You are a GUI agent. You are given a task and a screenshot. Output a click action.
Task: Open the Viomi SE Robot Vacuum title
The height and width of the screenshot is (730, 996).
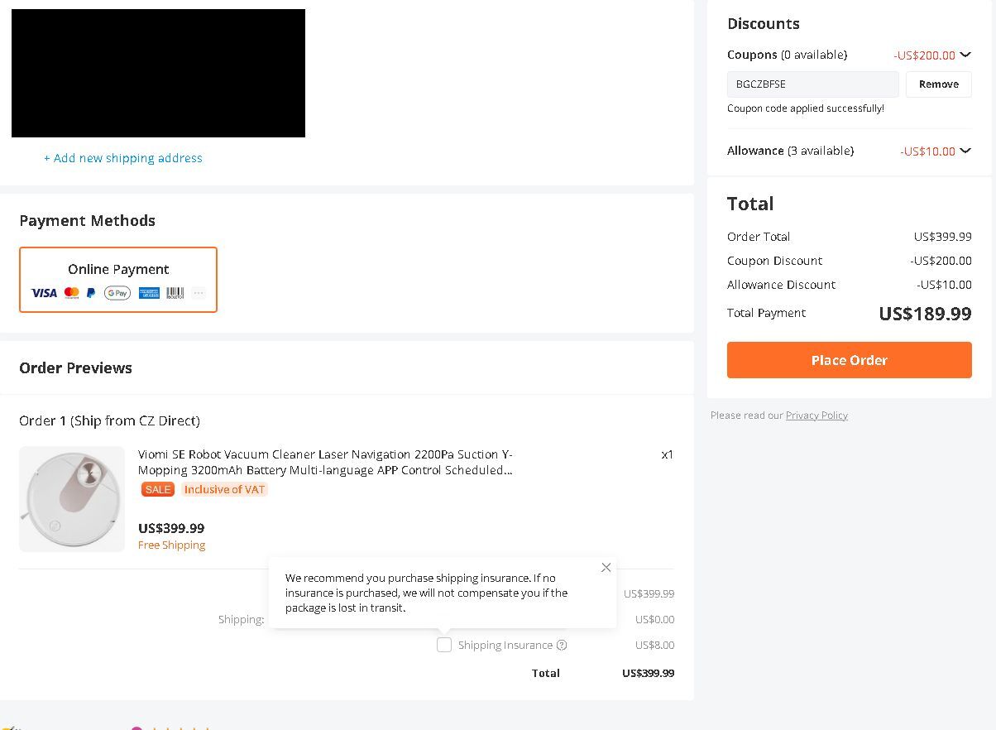pos(325,462)
